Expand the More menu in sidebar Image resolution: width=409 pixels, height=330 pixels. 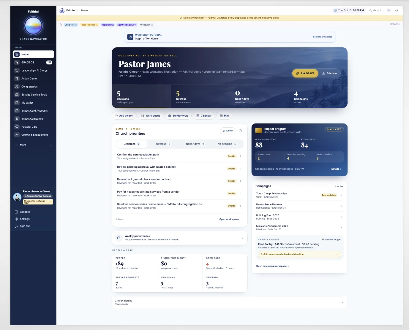[x=33, y=145]
